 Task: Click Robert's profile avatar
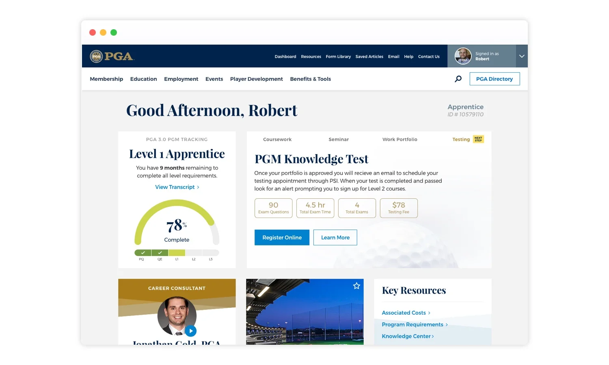[463, 56]
